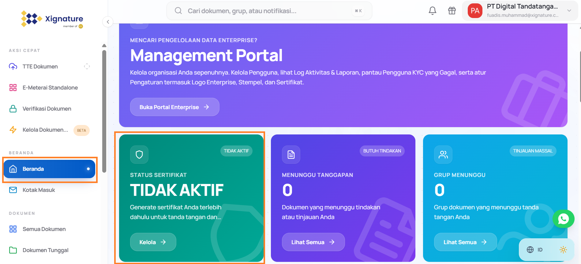The image size is (581, 264).
Task: Click the globe language icon
Action: point(530,250)
